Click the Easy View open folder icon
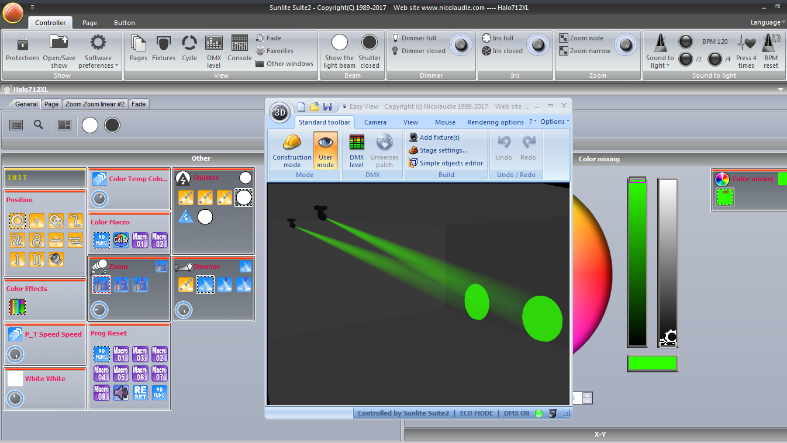787x443 pixels. 315,106
